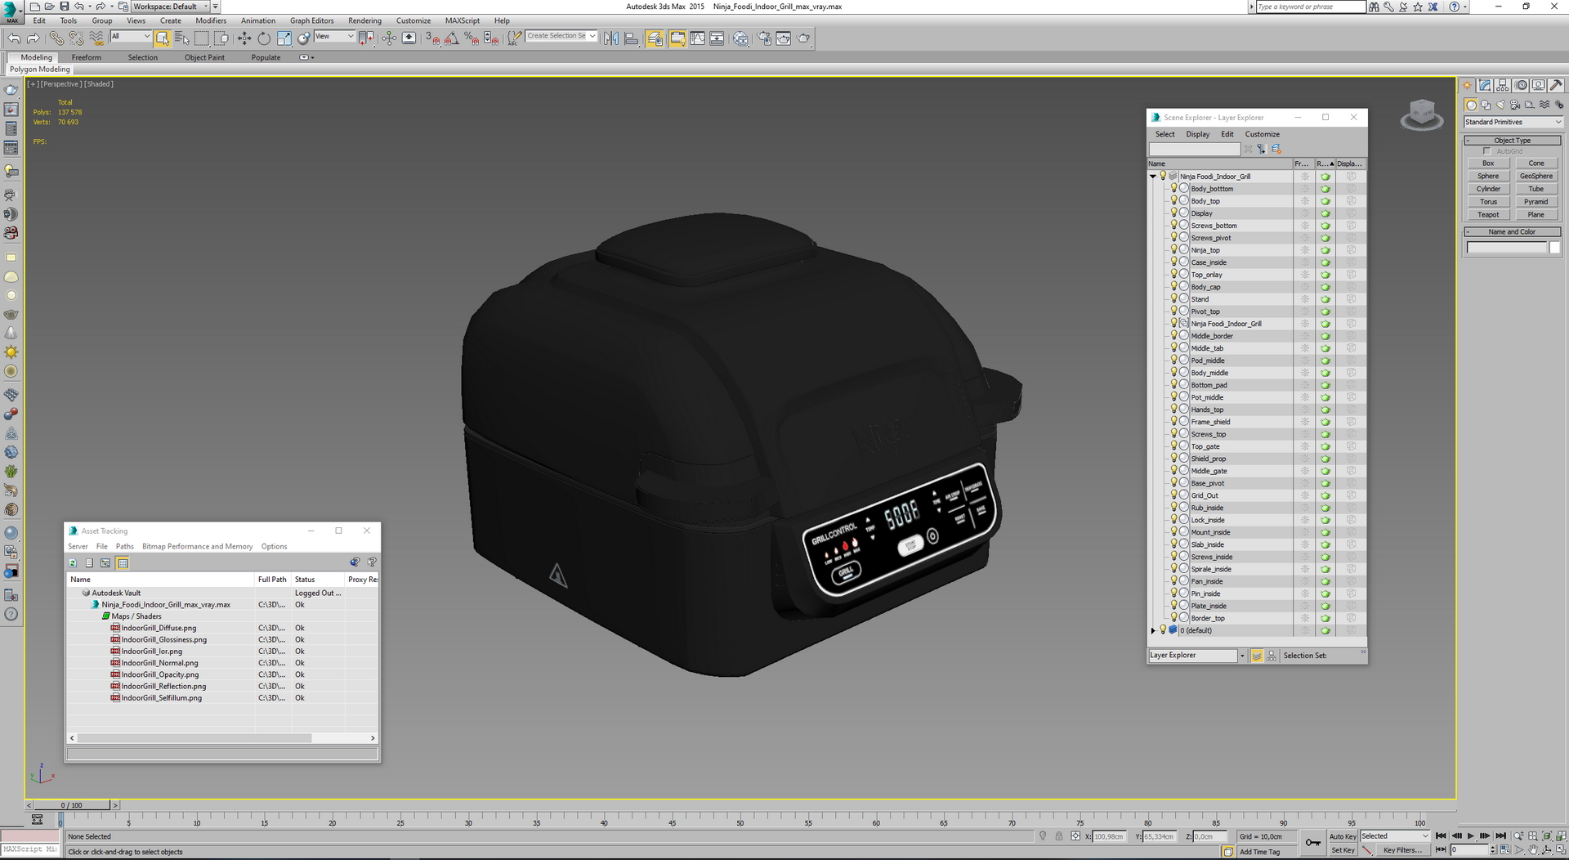Toggle frozen snowflake for Middle_border row
Viewport: 1569px width, 860px height.
pyautogui.click(x=1305, y=336)
